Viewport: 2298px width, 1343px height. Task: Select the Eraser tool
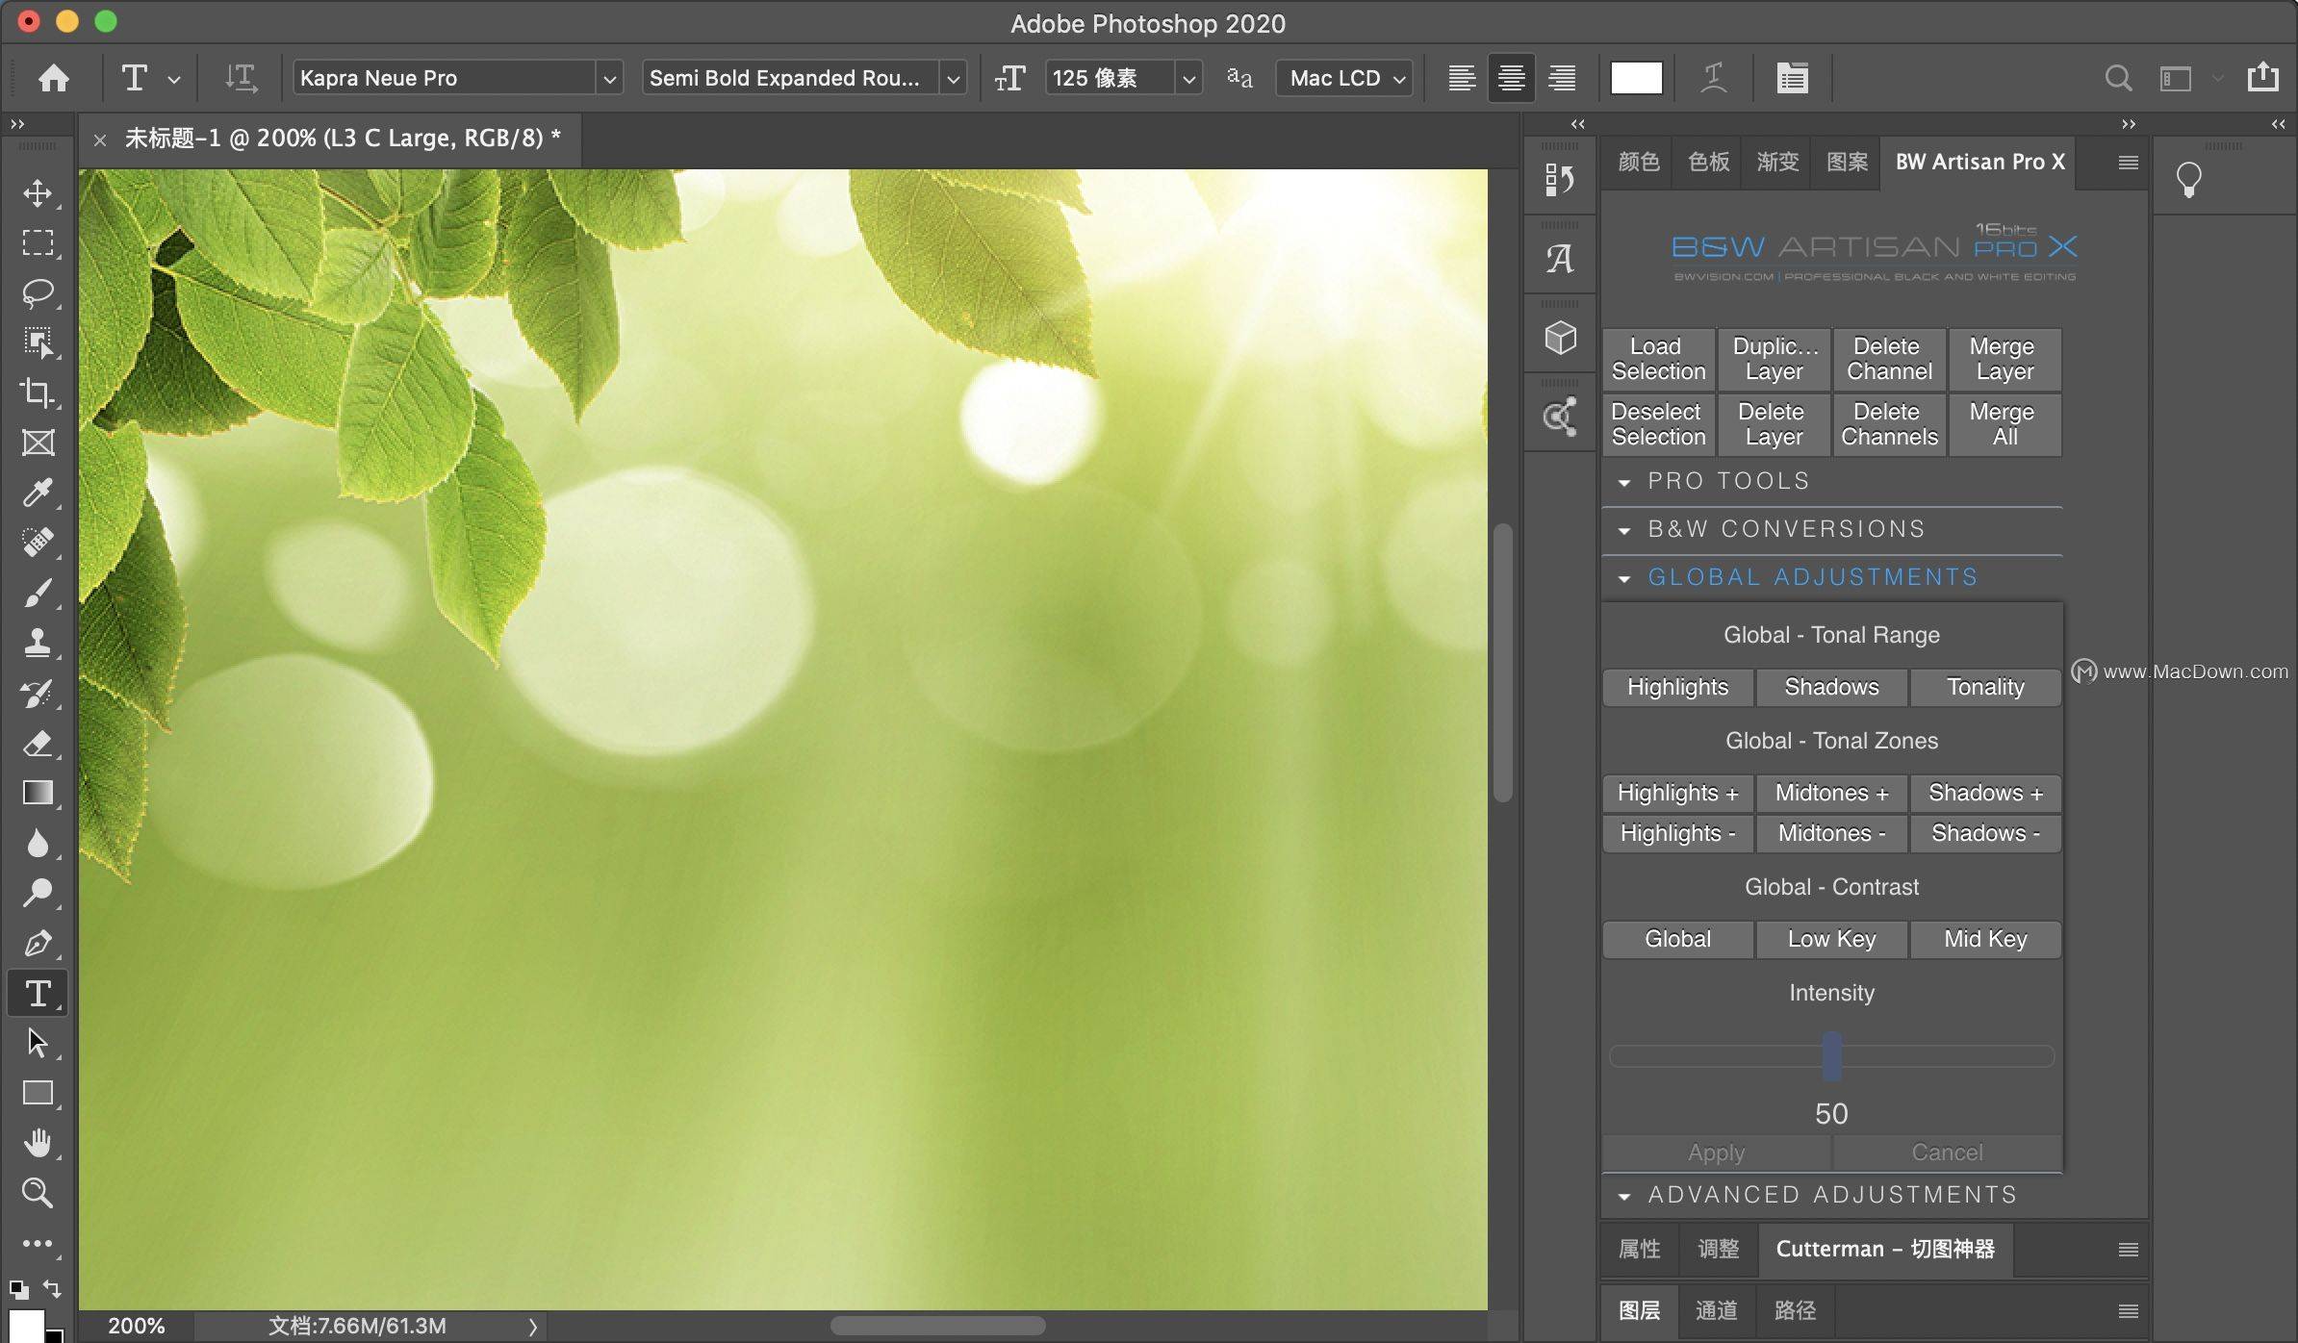(38, 743)
